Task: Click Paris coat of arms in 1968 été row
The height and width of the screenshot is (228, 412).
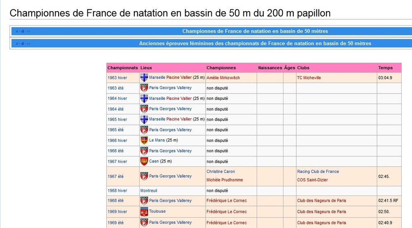Action: [144, 201]
